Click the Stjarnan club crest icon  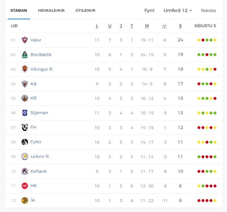(25, 113)
